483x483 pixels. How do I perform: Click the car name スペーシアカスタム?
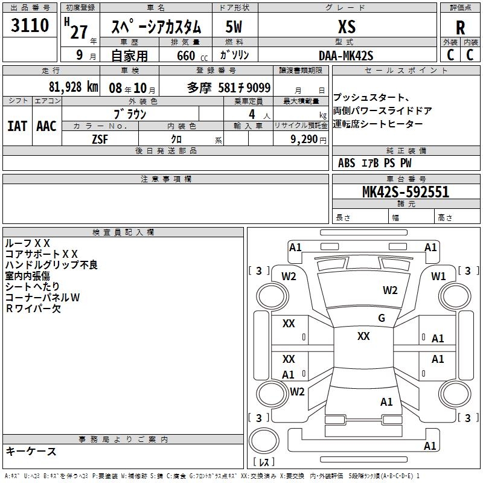(x=156, y=27)
